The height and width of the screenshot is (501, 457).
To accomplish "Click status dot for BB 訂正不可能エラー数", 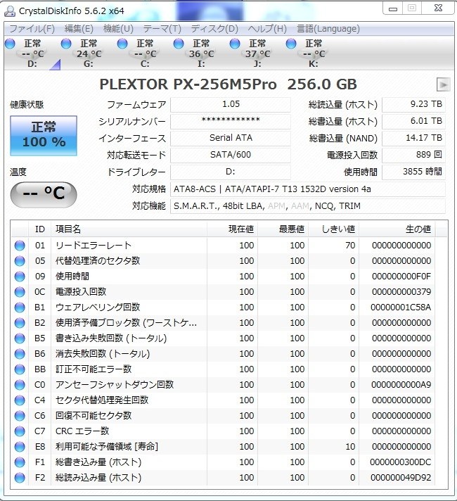I will point(20,369).
